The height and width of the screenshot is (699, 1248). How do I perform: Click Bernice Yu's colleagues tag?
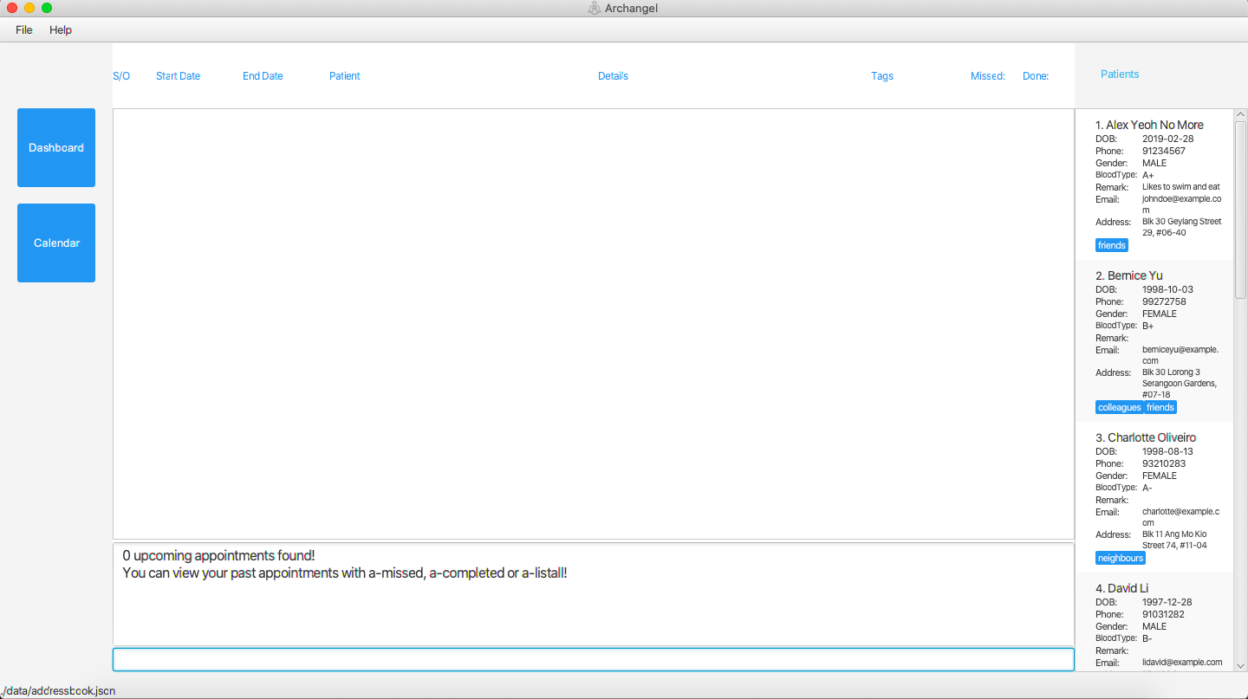1119,407
